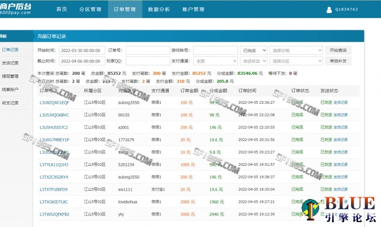Open the 选择分区 dropdown
Image resolution: width=381 pixels, height=227 pixels.
point(296,61)
